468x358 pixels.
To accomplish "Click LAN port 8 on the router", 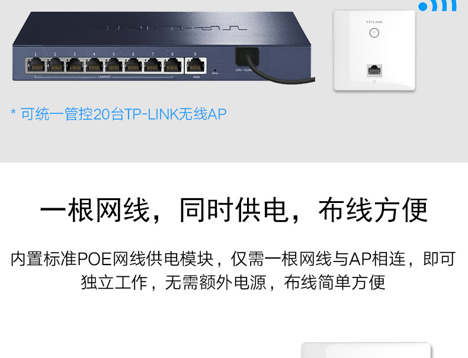I will click(172, 65).
